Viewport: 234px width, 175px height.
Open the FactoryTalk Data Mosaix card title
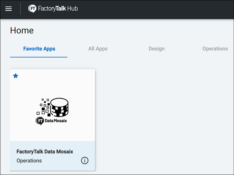pos(45,152)
